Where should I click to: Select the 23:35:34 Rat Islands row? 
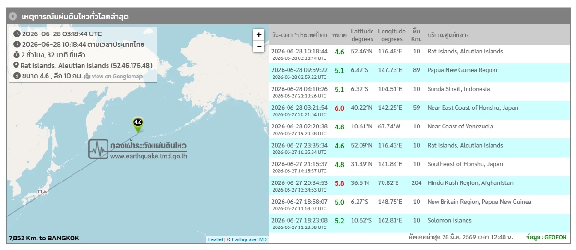pos(419,148)
